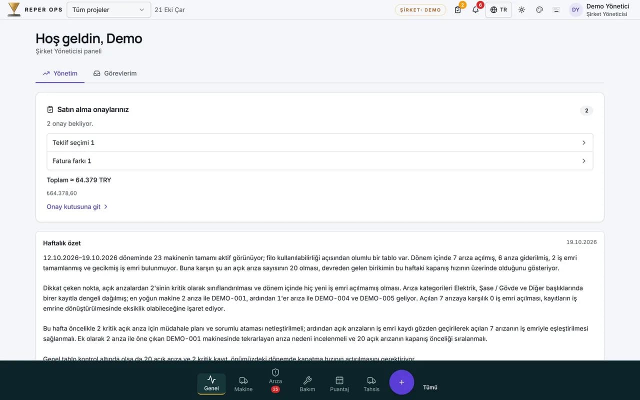Click the 19.10.2026 date on weekly summary

581,242
